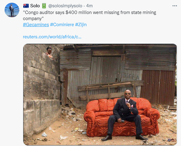
Task: Open Solo's profile picture avatar
Action: tap(12, 10)
